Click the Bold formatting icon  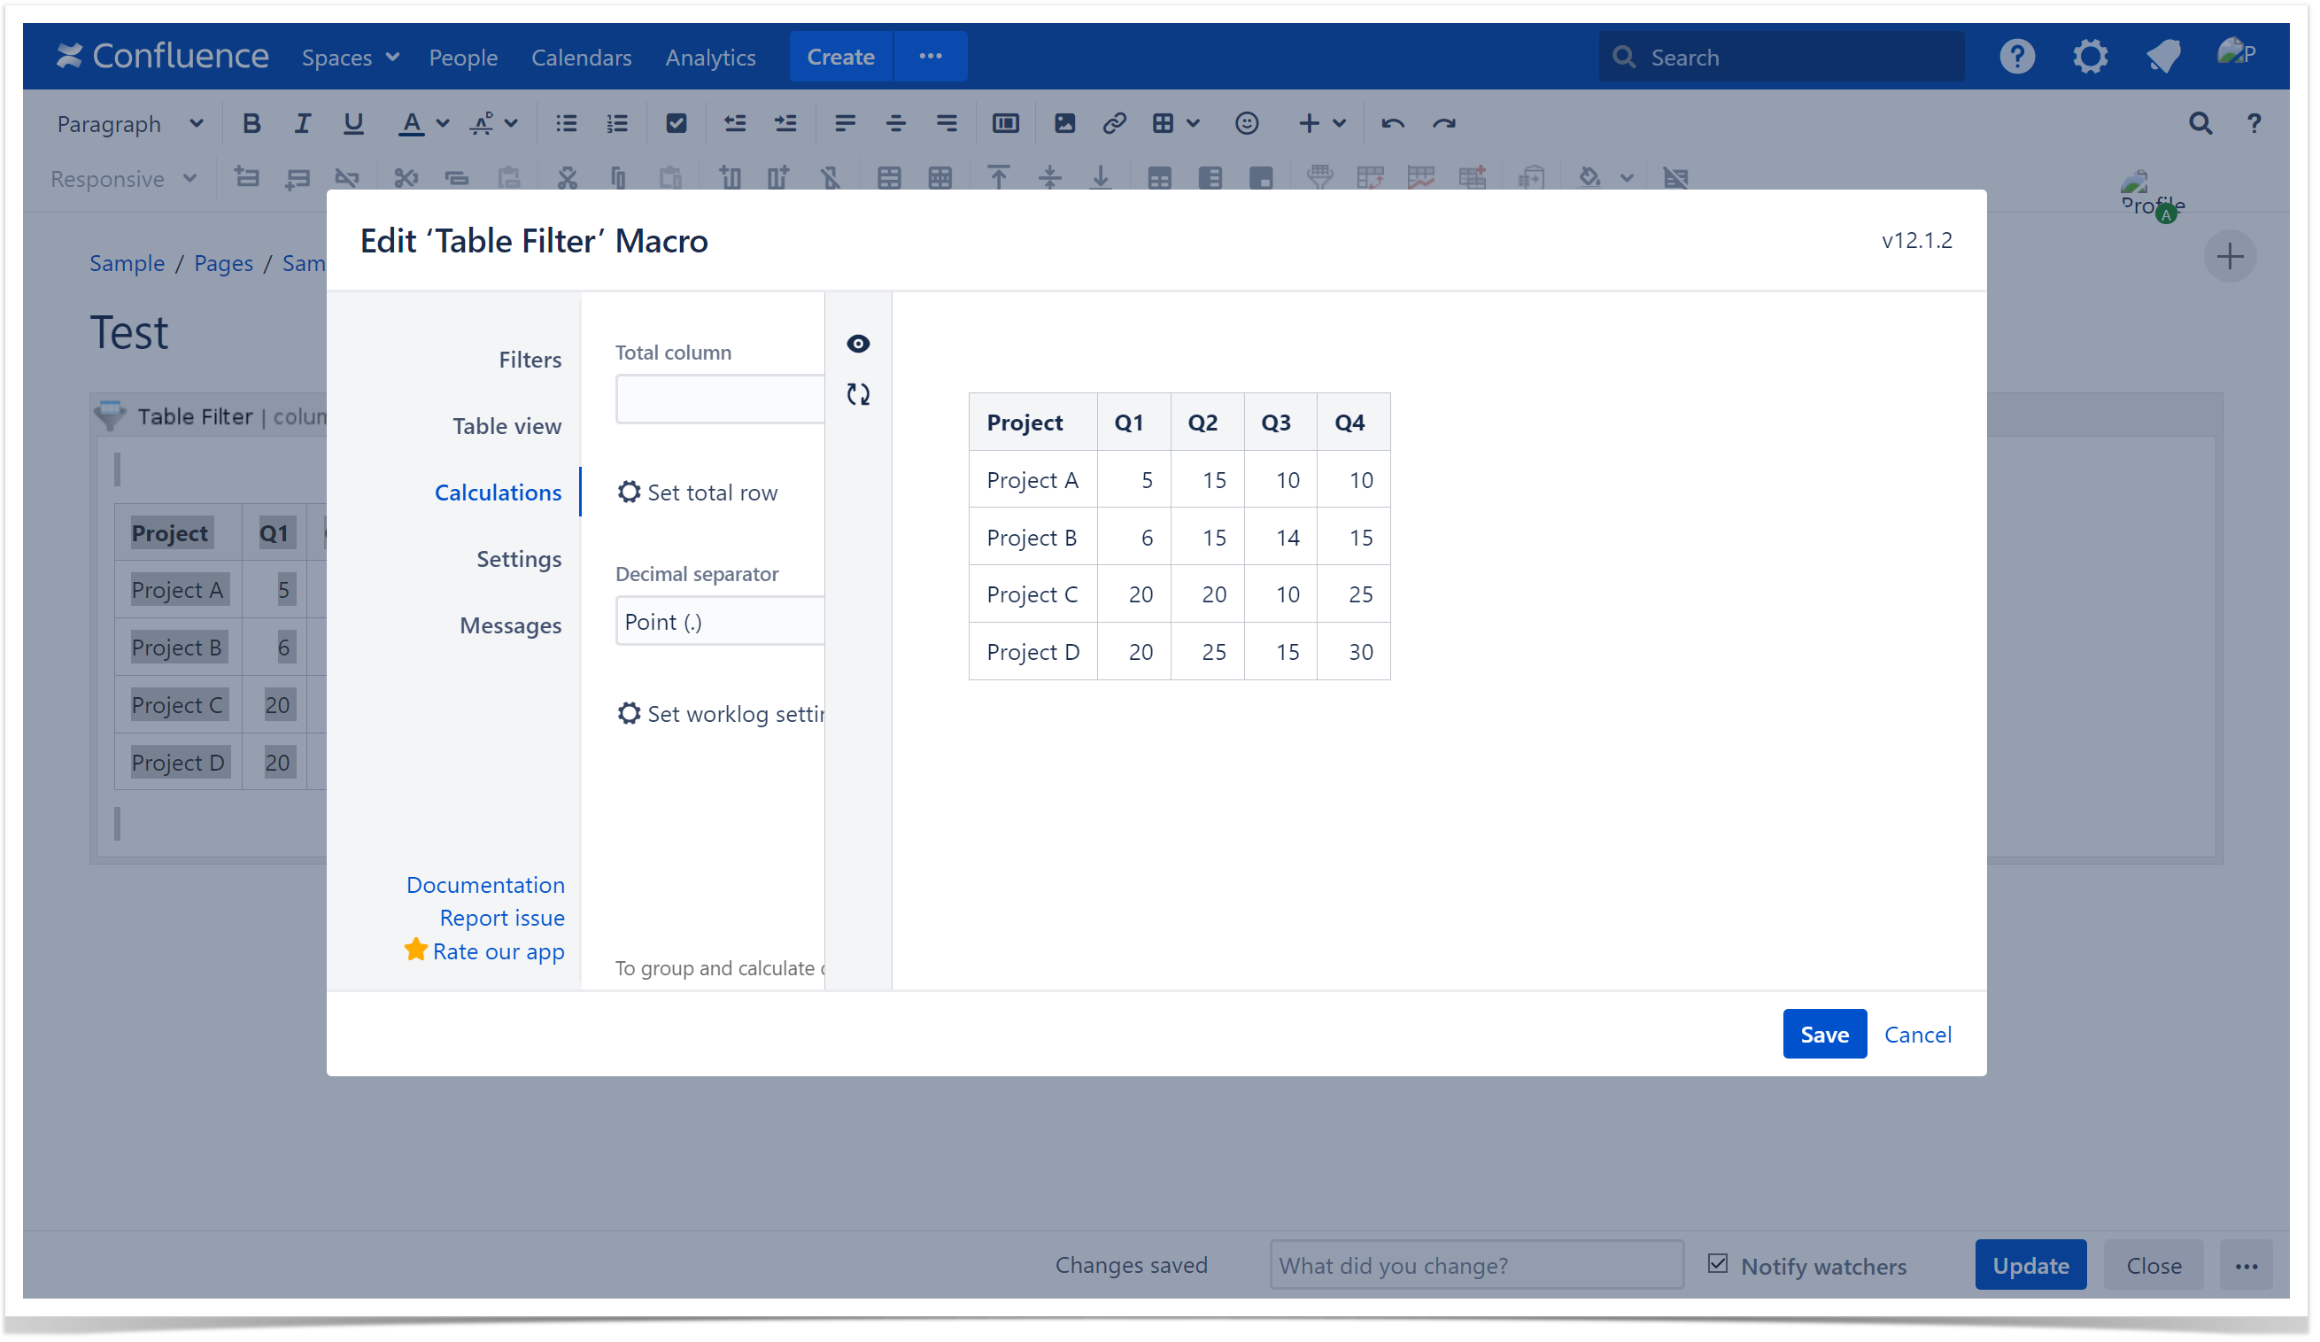tap(251, 123)
